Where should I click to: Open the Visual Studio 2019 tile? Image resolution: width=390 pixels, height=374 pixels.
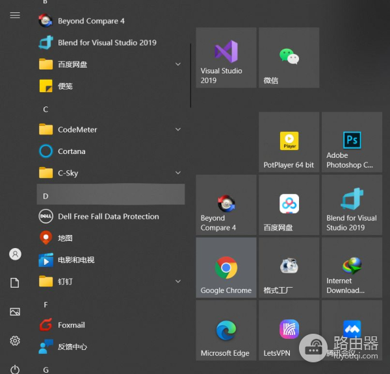226,57
